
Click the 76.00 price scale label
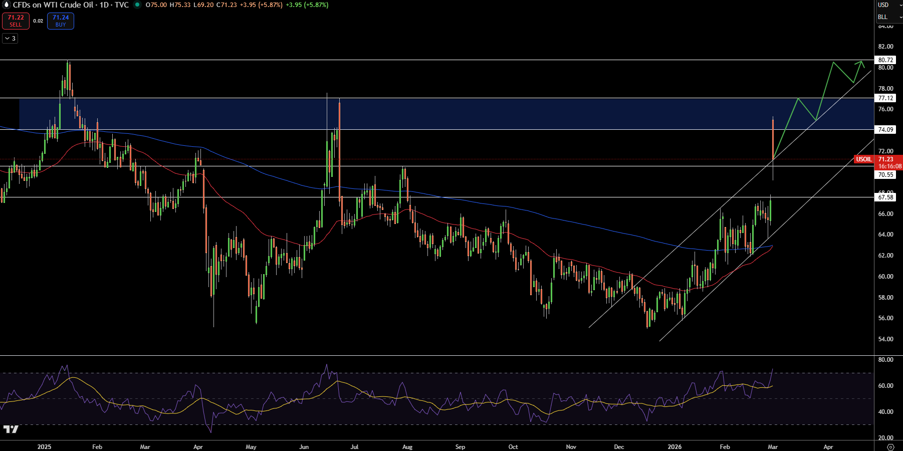tap(885, 109)
